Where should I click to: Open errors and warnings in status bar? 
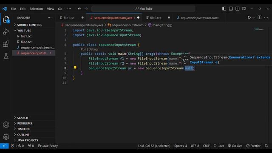click(17, 146)
